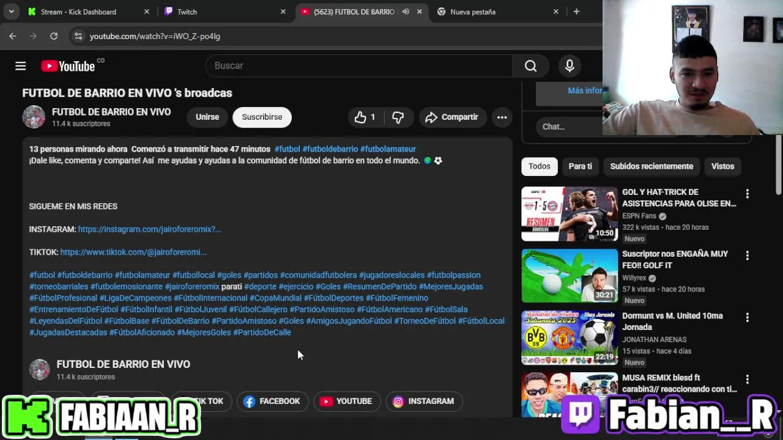
Task: Click lower FUTBOL DE BARRIO EN VIVO name
Action: point(123,364)
